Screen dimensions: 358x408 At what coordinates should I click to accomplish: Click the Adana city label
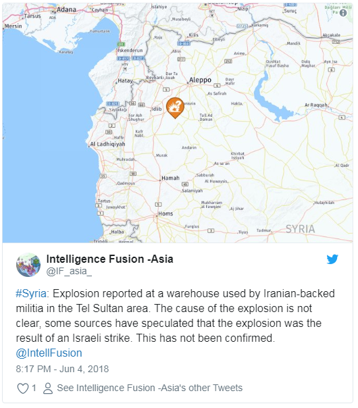(x=66, y=9)
